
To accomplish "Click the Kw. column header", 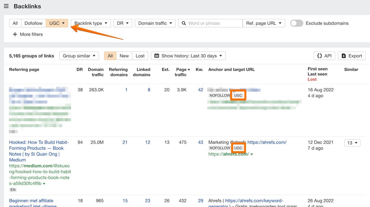I will 199,69.
